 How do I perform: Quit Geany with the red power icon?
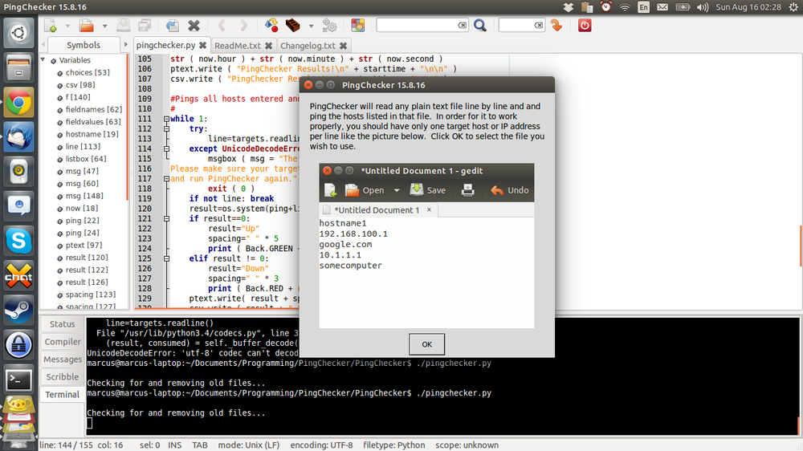[x=585, y=25]
